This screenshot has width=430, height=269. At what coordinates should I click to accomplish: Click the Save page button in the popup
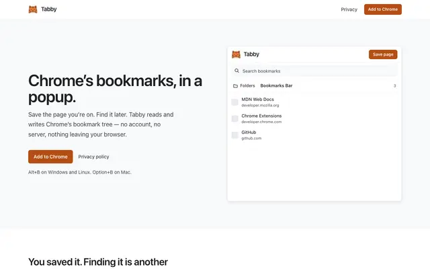pos(383,54)
